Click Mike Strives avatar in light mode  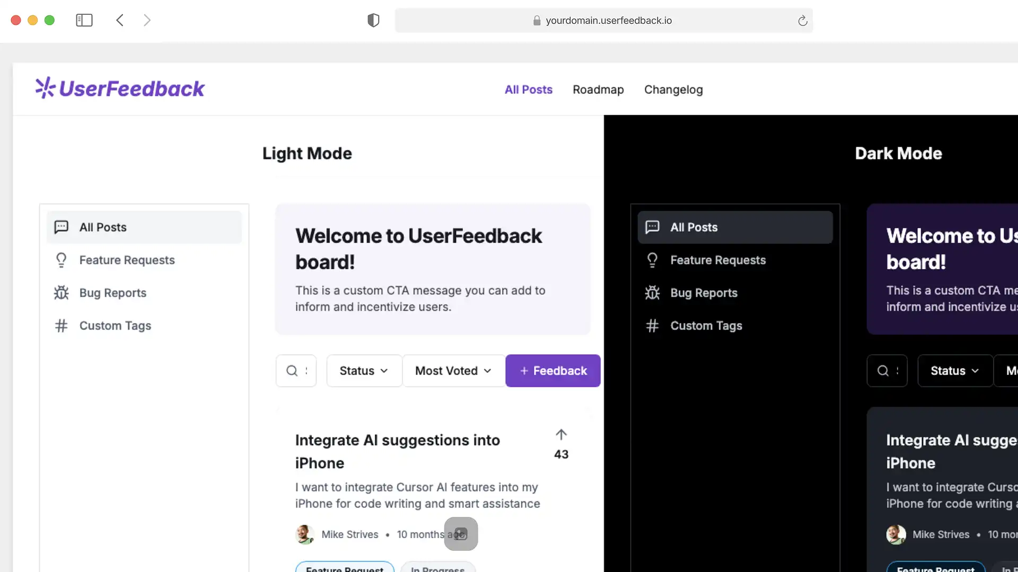point(305,534)
